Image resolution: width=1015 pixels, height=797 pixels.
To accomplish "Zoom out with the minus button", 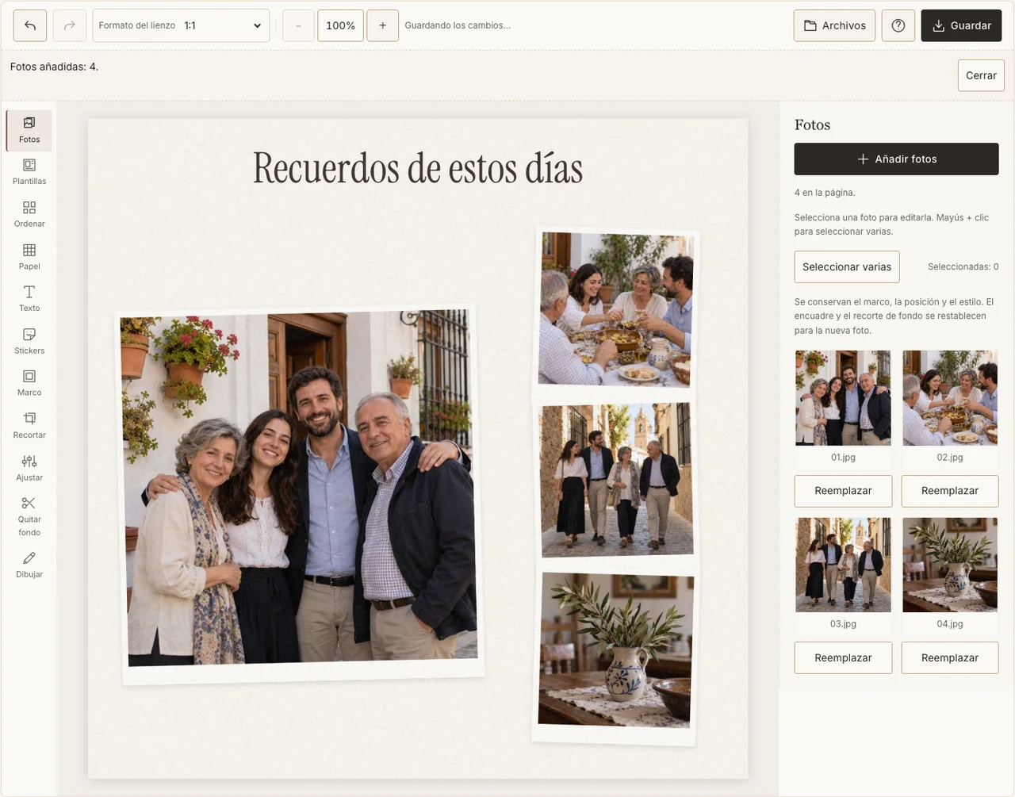I will point(298,25).
